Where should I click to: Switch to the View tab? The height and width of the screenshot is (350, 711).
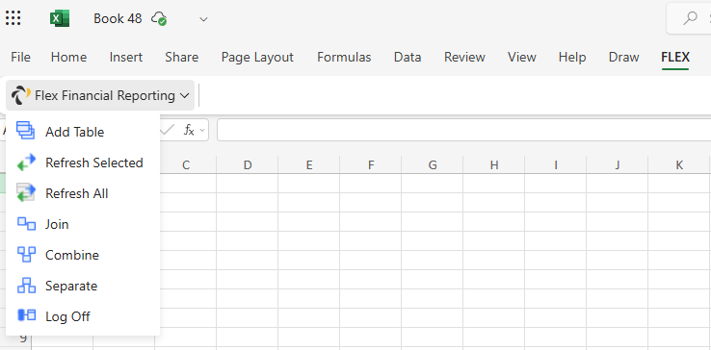[x=522, y=57]
